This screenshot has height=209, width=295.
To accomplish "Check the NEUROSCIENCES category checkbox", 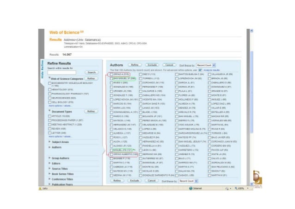I will pos(50,98).
